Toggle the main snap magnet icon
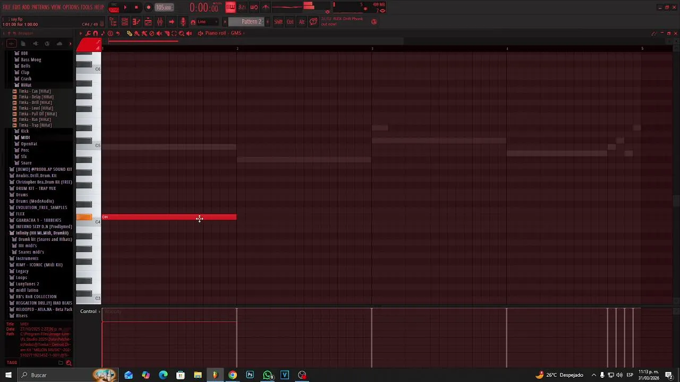 [x=193, y=22]
